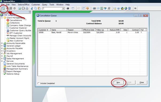The height and width of the screenshot is (102, 161).
Task: Select the 'Bass, Harold' name cell
Action: (59, 32)
